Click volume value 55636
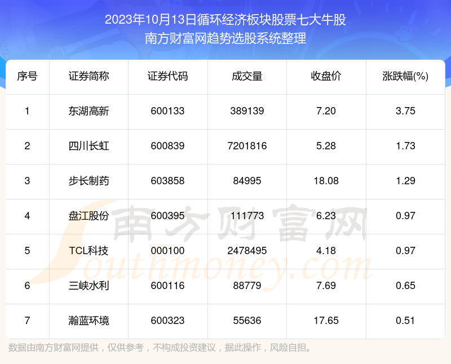 [247, 321]
